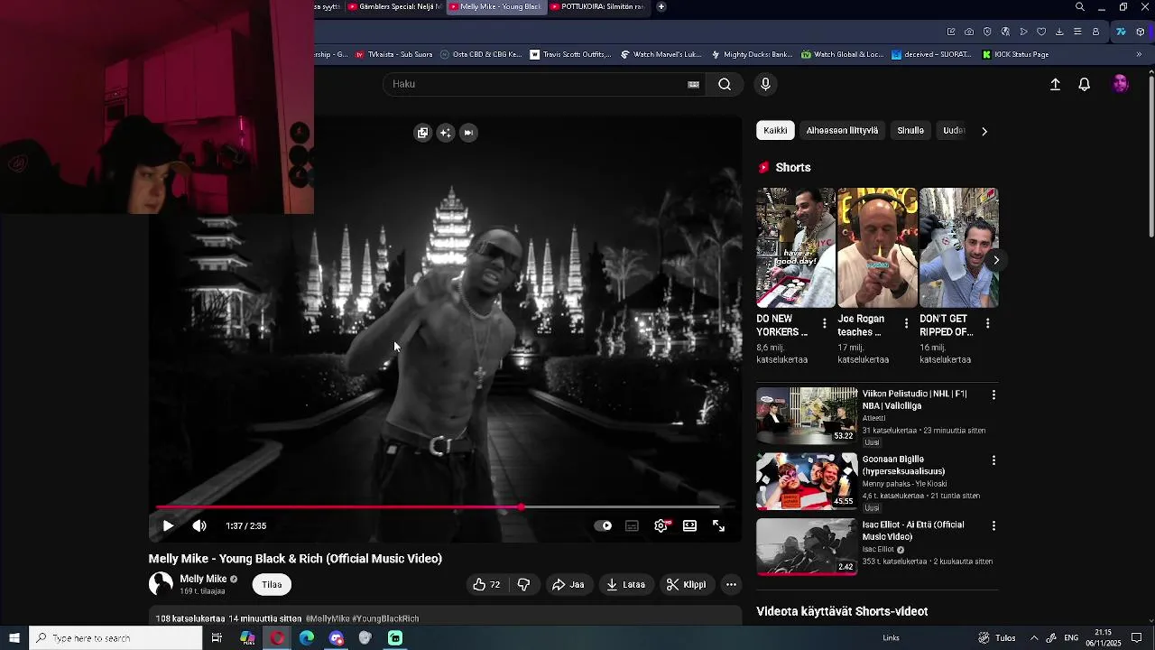Show hidden system tray icons

click(1034, 638)
